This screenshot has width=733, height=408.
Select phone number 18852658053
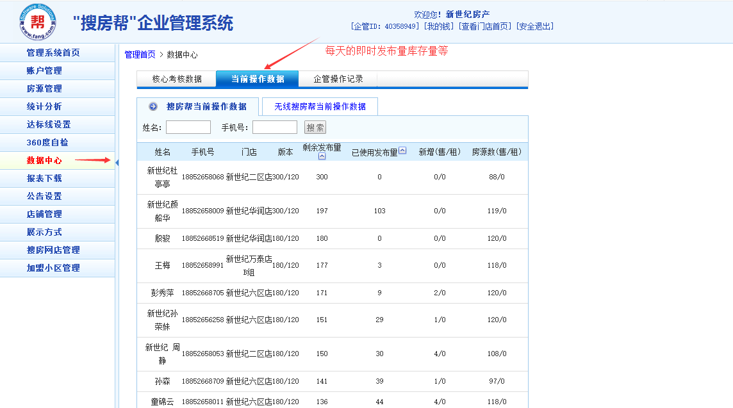point(203,354)
